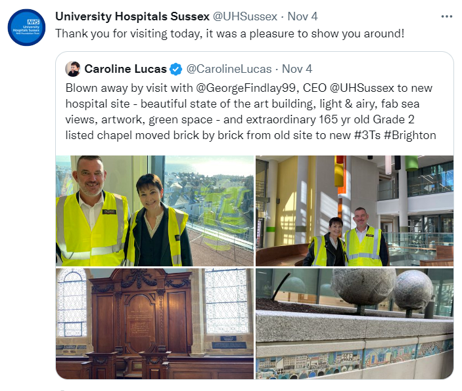Click the Caroline Lucas name in quoted tweet
This screenshot has height=391, width=462.
[x=126, y=69]
